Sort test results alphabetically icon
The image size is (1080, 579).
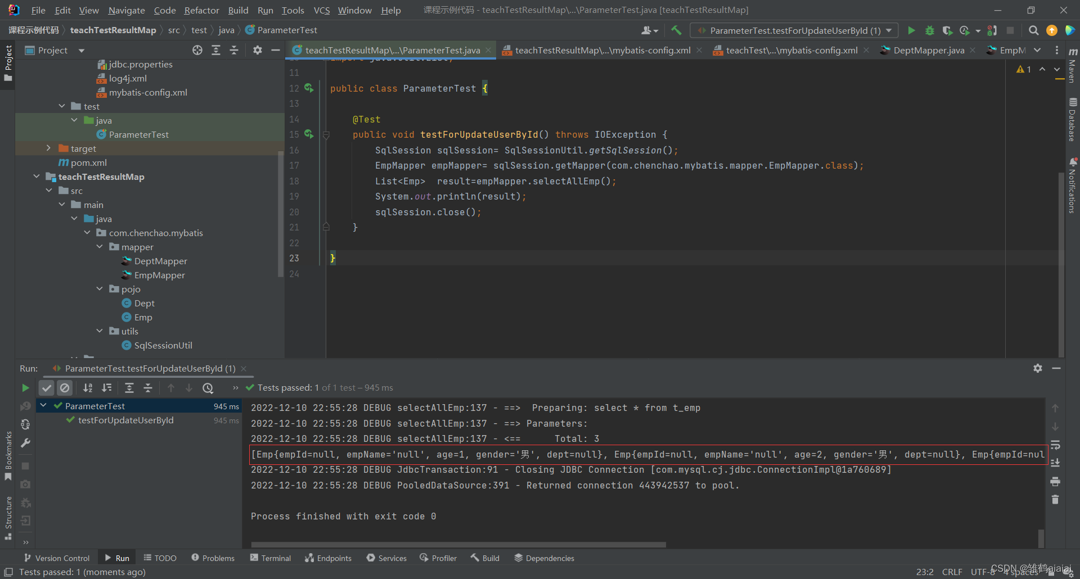point(88,388)
